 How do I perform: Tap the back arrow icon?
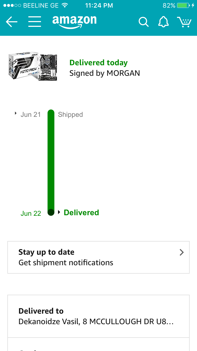coord(12,22)
